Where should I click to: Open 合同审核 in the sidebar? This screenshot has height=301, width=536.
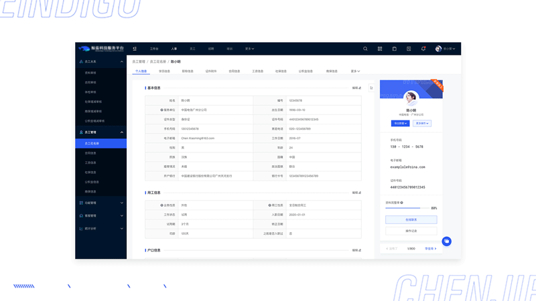click(90, 82)
